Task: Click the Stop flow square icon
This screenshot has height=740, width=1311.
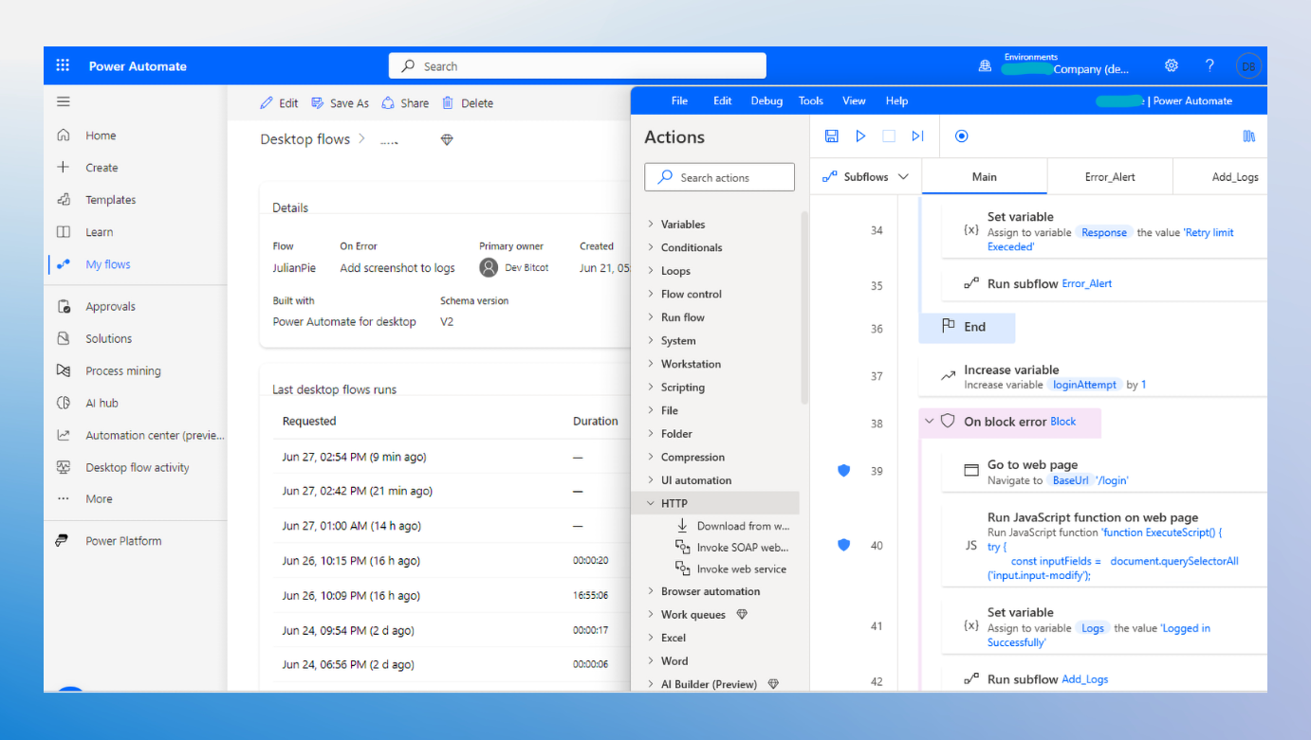Action: click(889, 136)
